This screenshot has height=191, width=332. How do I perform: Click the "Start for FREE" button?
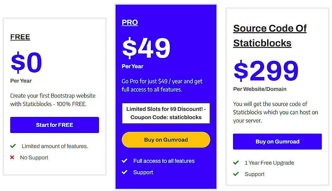[54, 125]
